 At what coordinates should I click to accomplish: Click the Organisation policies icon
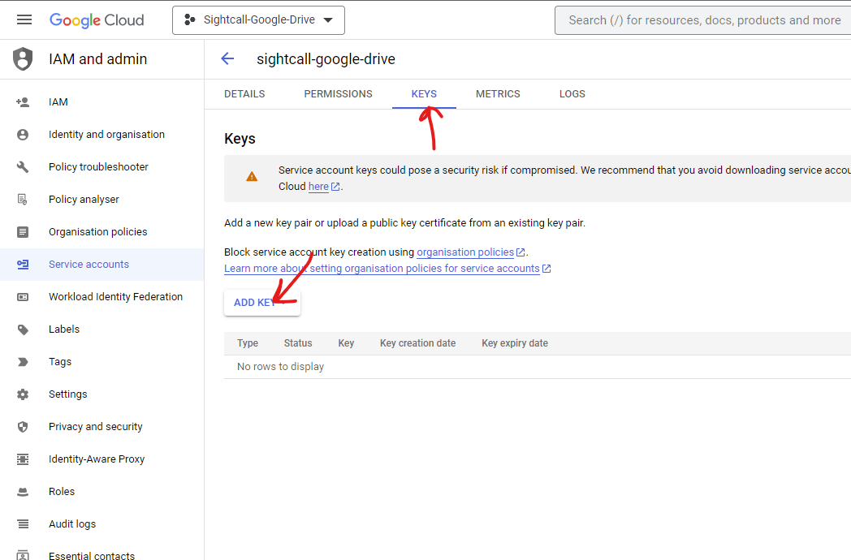coord(23,232)
